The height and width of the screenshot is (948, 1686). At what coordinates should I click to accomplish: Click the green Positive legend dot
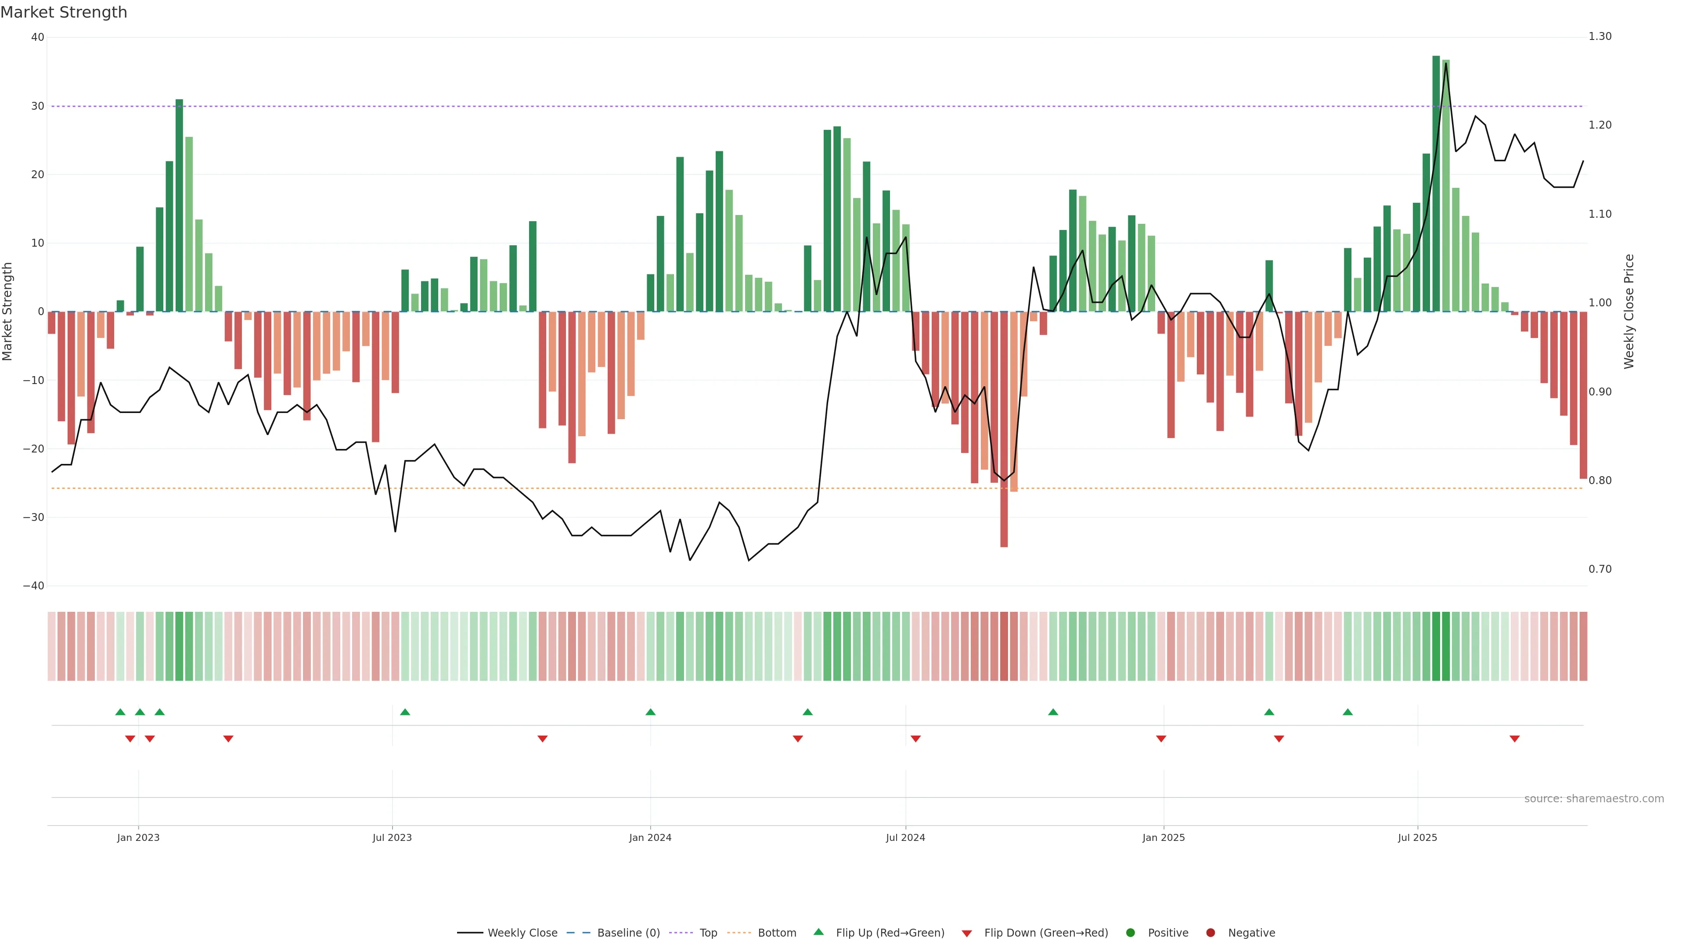coord(1130,933)
